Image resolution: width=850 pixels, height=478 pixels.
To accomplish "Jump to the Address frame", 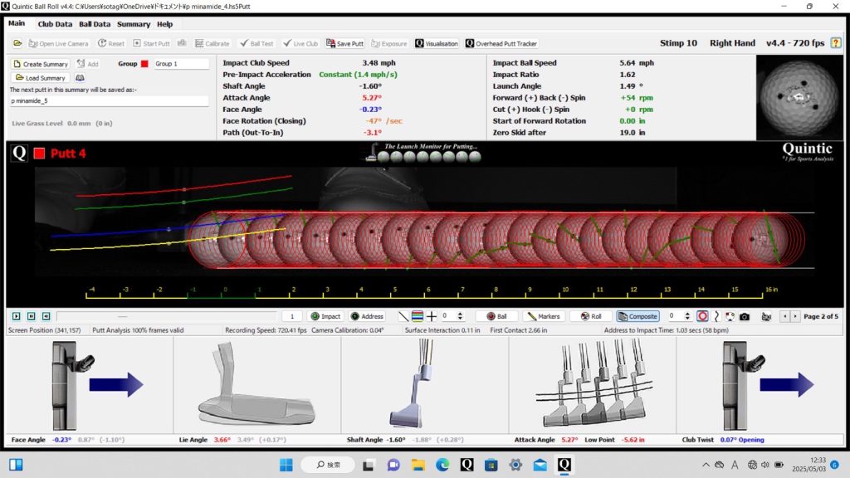I will tap(367, 316).
